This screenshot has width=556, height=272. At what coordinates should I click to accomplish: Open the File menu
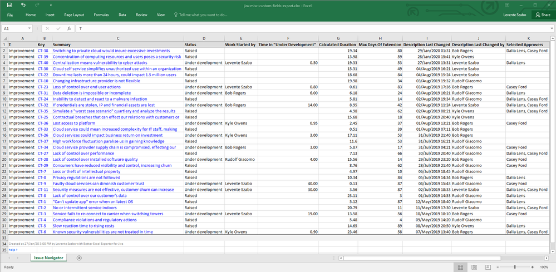(10, 15)
